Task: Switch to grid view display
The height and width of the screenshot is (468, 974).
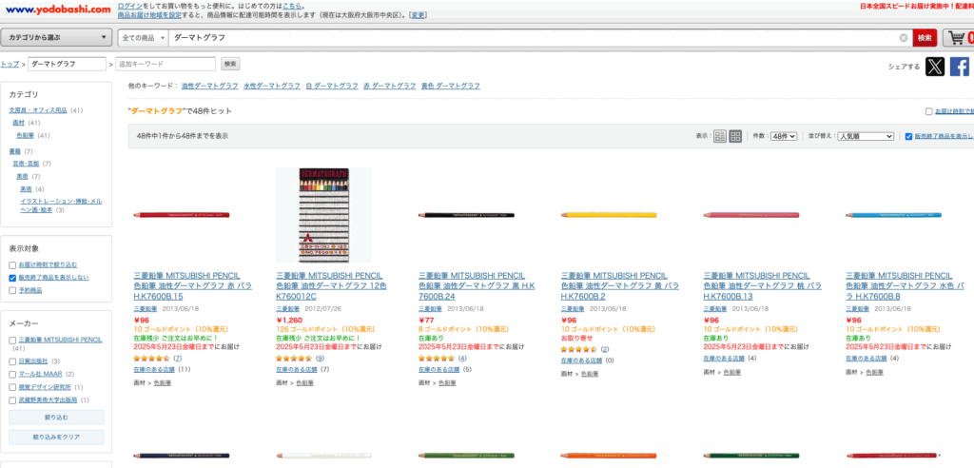Action: [735, 136]
